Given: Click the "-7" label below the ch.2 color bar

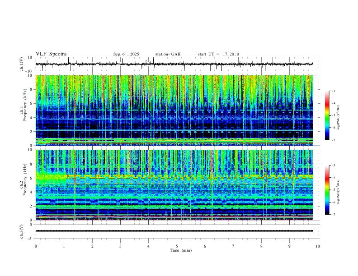Looking at the screenshot, I should 333,215.
